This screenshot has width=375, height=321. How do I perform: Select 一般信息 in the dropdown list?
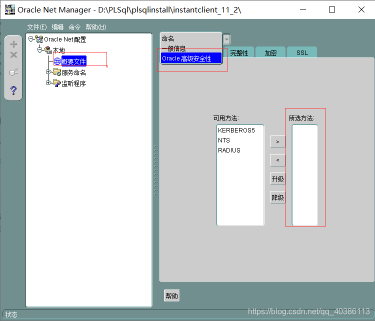click(x=191, y=48)
